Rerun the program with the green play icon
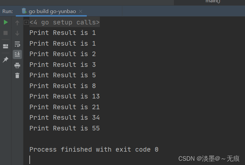The image size is (245, 165). tap(6, 22)
